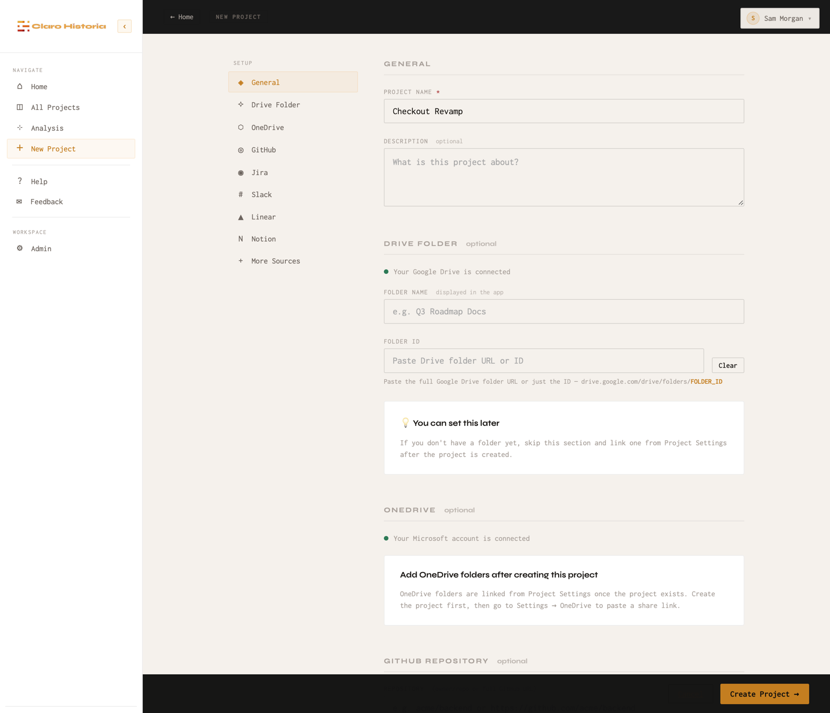Image resolution: width=830 pixels, height=713 pixels.
Task: Click 'Your Microsoft account is connected' status
Action: (461, 538)
